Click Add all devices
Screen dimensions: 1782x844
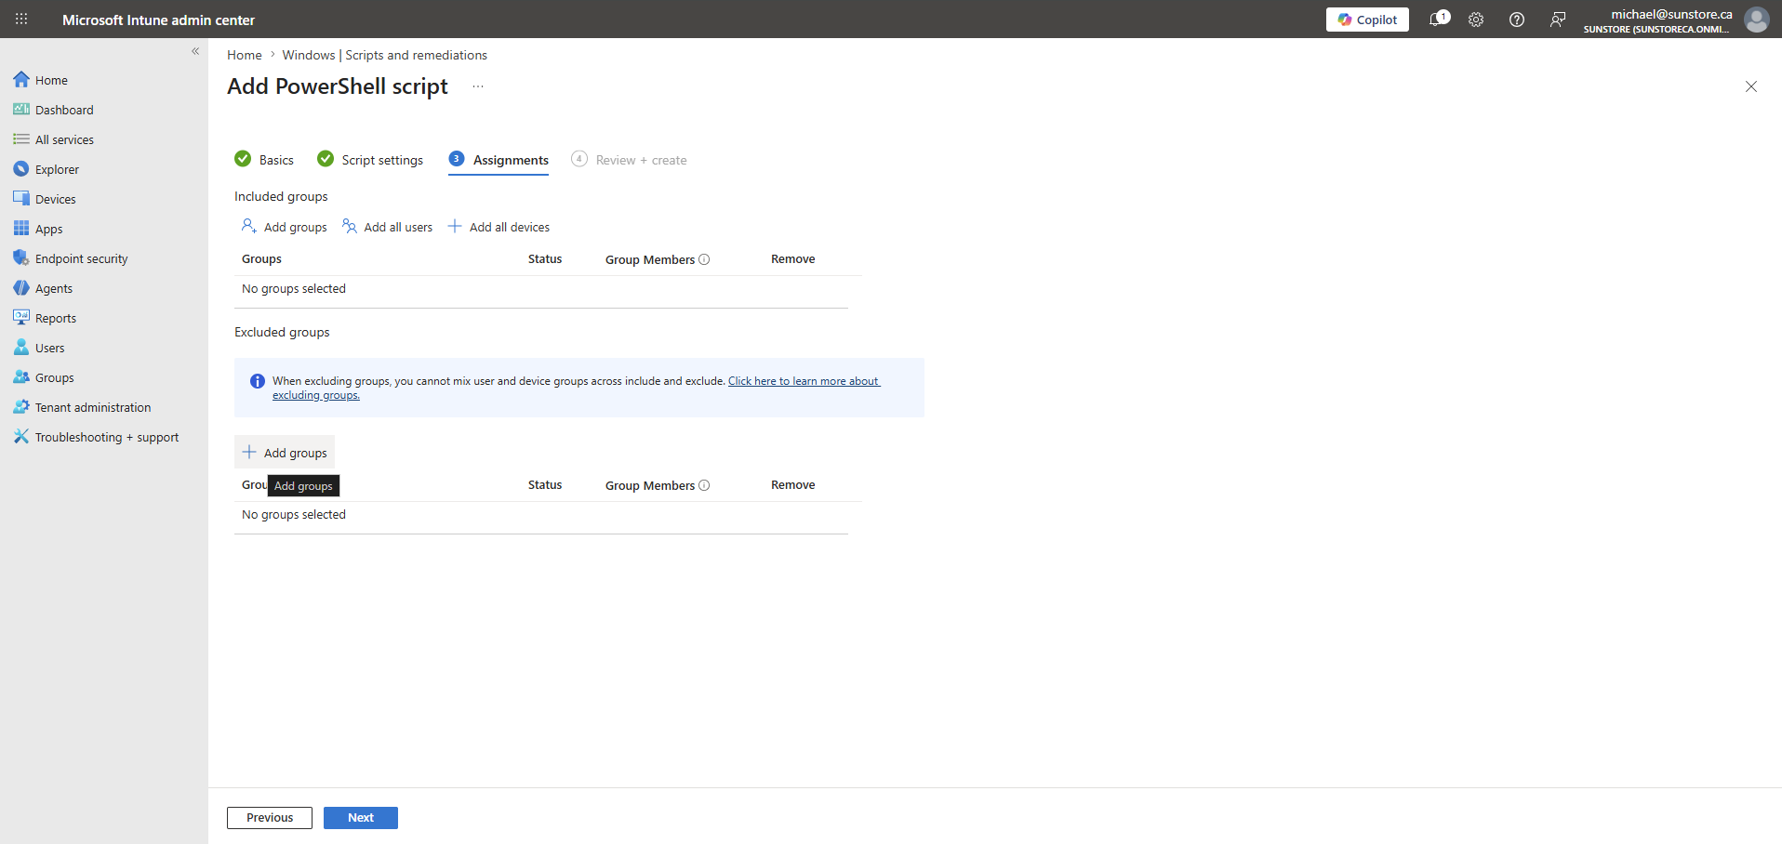(x=499, y=227)
